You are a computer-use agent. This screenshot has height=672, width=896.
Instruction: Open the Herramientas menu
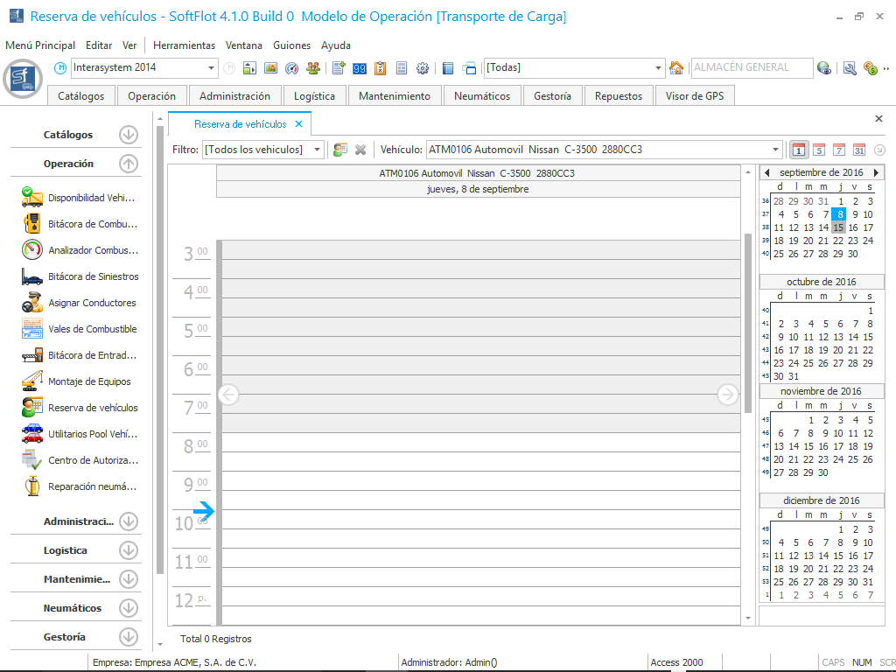pyautogui.click(x=184, y=45)
